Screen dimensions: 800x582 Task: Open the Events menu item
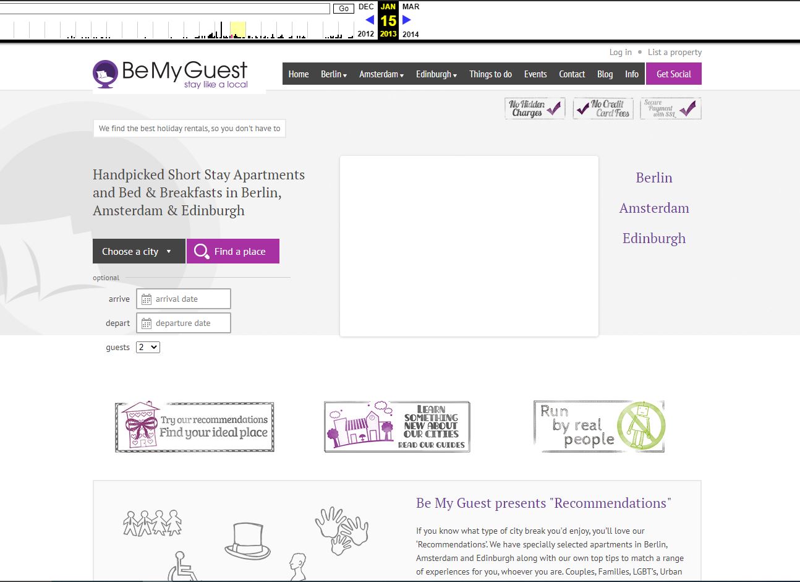[535, 74]
